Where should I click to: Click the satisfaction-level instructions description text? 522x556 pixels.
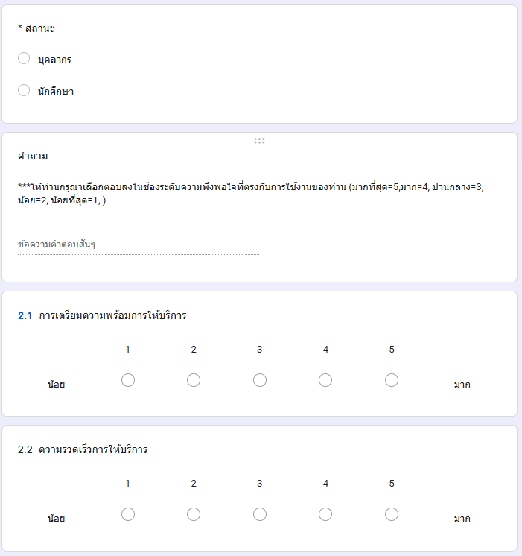click(251, 193)
